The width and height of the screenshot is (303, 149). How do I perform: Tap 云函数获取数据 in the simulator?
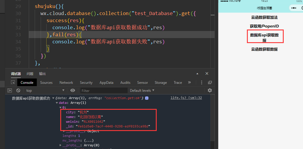pos(264,49)
